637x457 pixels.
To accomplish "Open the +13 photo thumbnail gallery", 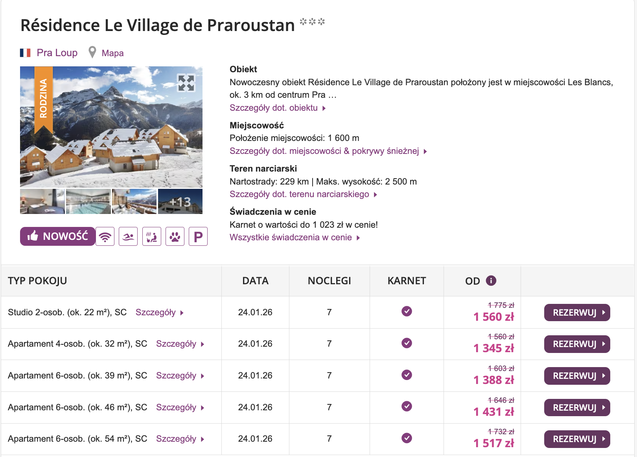I will tap(180, 201).
